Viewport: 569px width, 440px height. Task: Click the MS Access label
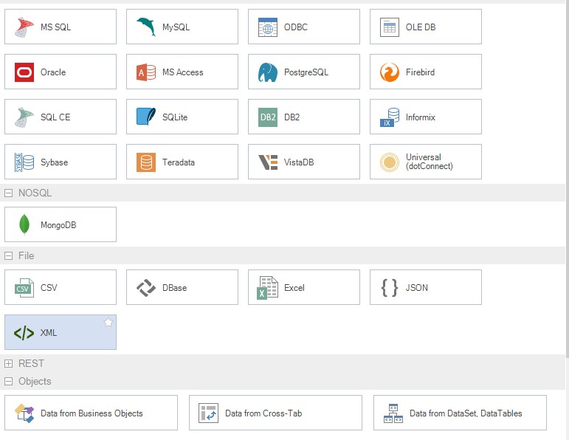point(182,72)
